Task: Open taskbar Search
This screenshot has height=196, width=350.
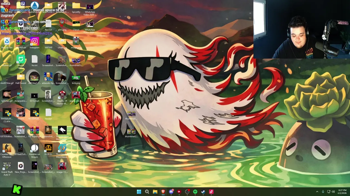Action: 147,192
